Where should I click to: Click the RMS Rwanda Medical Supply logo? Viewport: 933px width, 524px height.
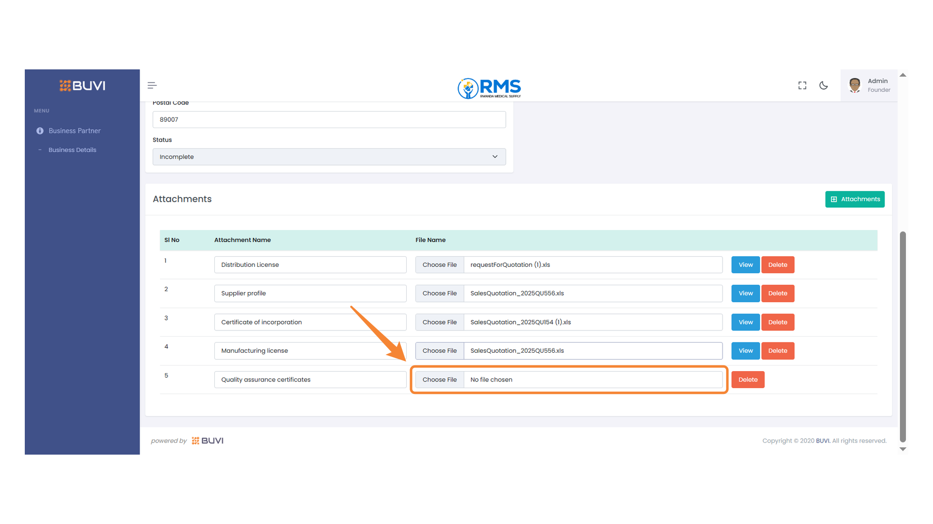[488, 88]
